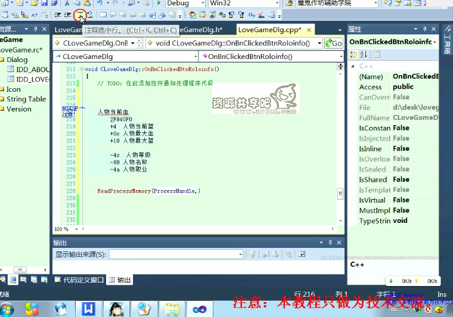
Task: Open the Visual Studio infinity taskbar icon
Action: pos(199,309)
